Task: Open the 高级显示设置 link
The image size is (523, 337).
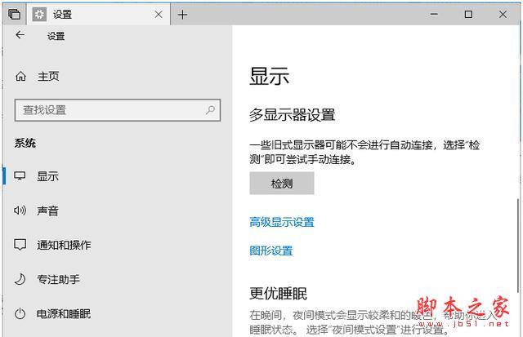Action: point(281,222)
